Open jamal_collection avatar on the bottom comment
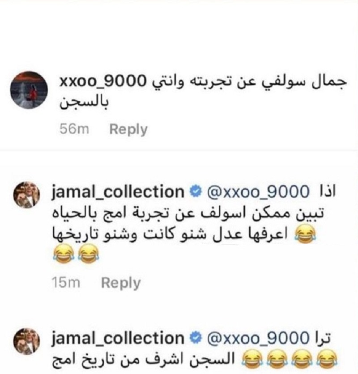The height and width of the screenshot is (374, 358). coord(26,341)
